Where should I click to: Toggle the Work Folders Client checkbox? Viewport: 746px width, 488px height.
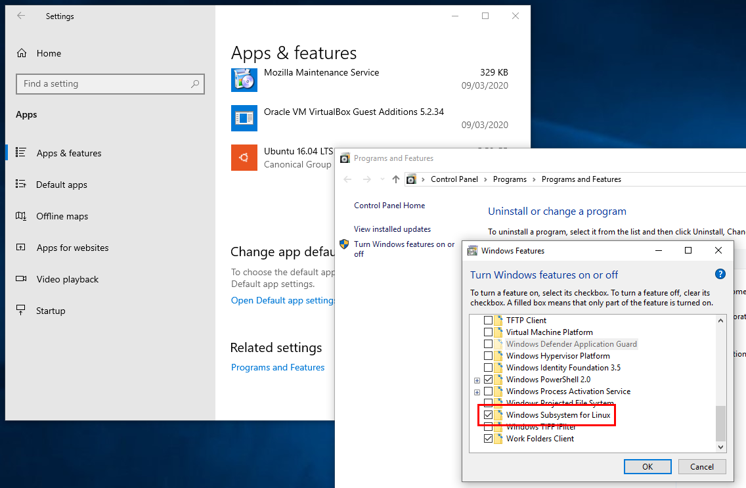[x=488, y=439]
